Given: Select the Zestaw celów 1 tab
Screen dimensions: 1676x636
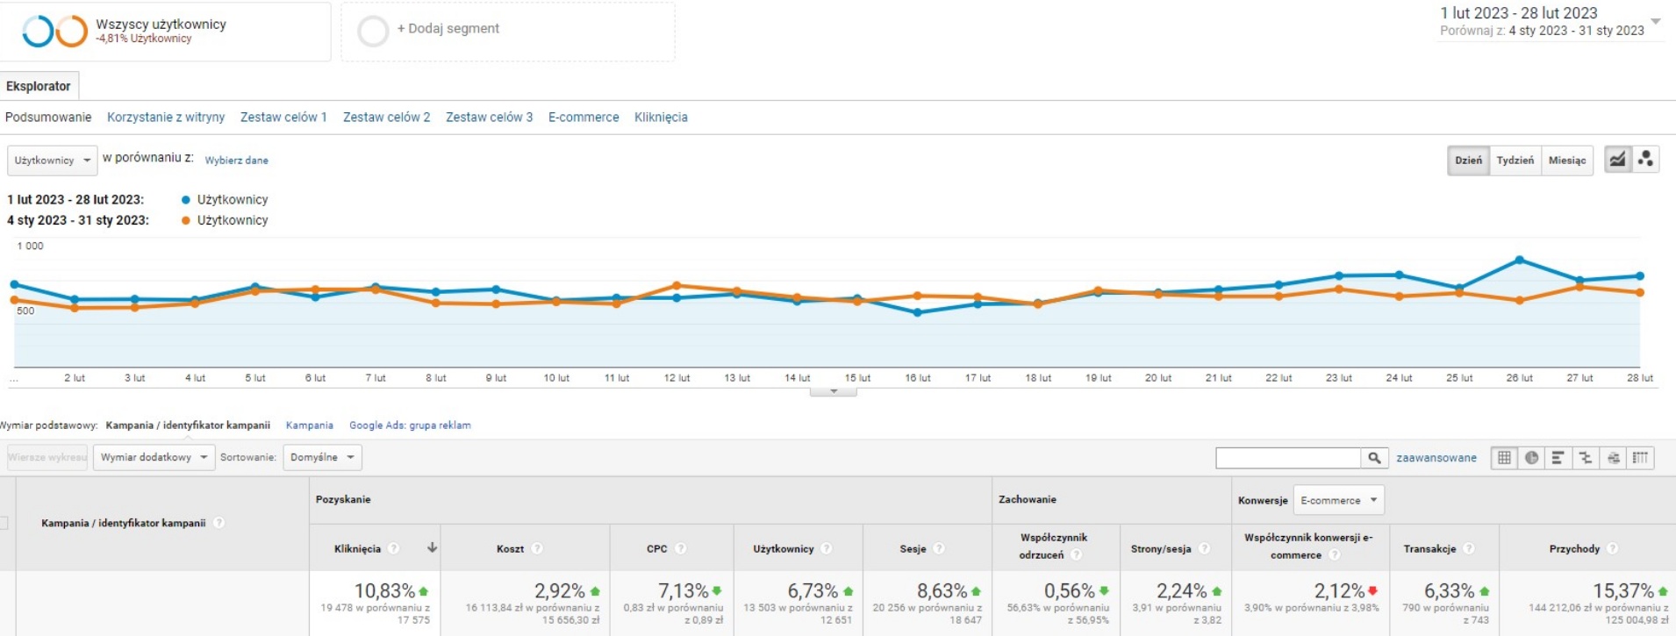Looking at the screenshot, I should pyautogui.click(x=283, y=117).
